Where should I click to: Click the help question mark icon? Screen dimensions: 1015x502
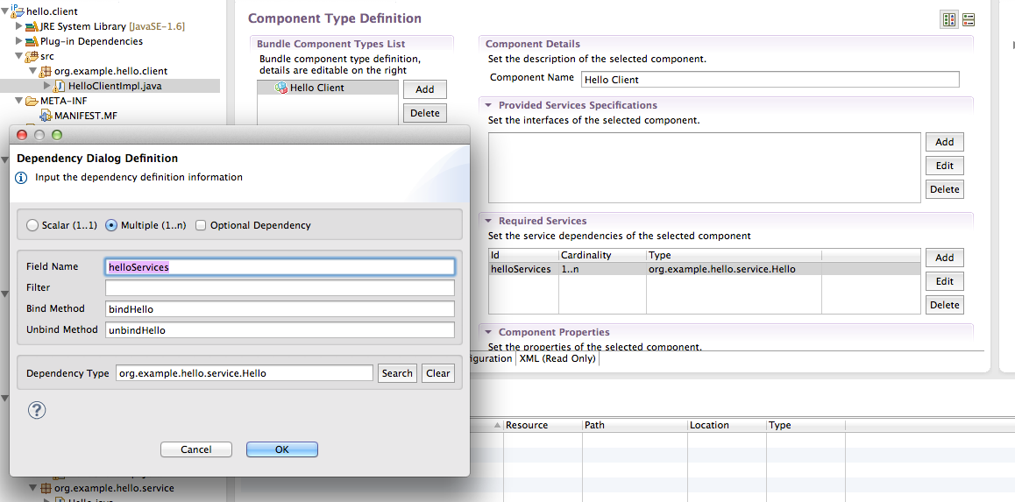(x=37, y=410)
